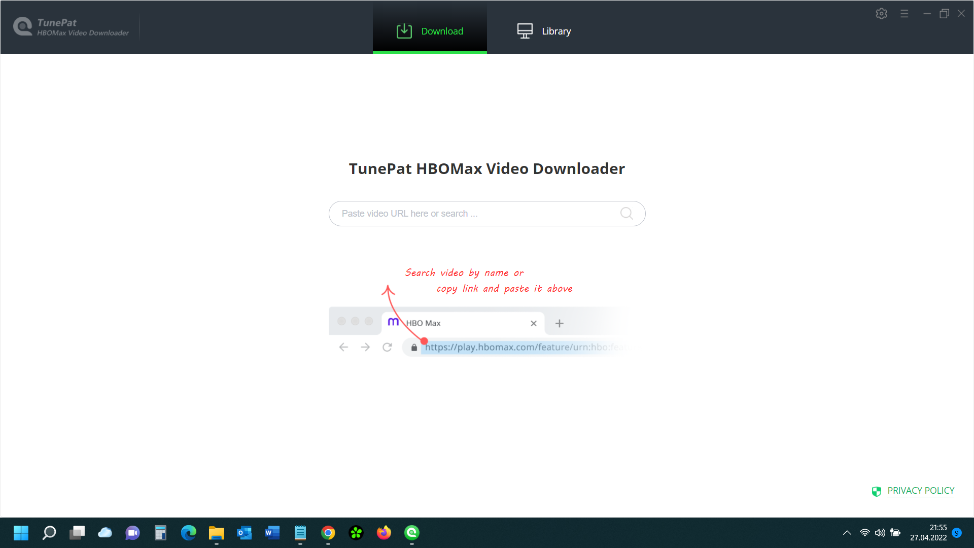Click the volume speaker icon
Viewport: 974px width, 548px height.
click(x=880, y=533)
